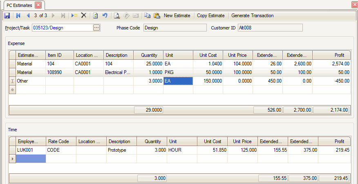This screenshot has height=184, width=358.
Task: Select the LUK001 employee cell
Action: [31, 150]
